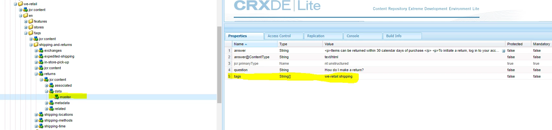Sort by the Value column header
This screenshot has width=552, height=130.
(414, 44)
